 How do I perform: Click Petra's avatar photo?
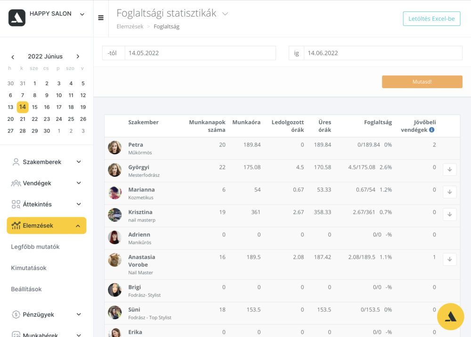coord(115,148)
